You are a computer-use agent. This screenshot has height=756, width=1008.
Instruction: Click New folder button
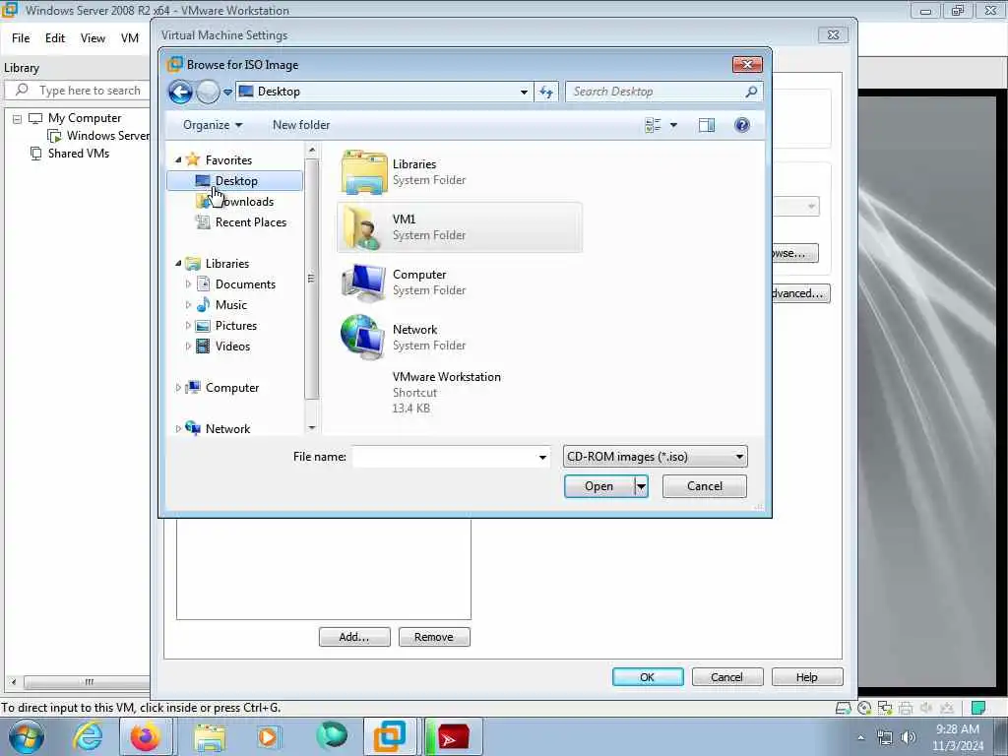[301, 125]
